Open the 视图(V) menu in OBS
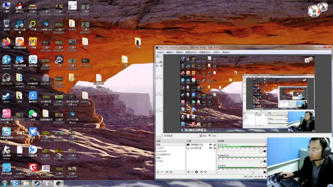Image resolution: width=333 pixels, height=187 pixels. 179,52
